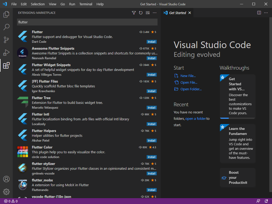Click Awesome Flutter Snippets extension icon
This screenshot has height=204, width=272.
click(x=23, y=53)
